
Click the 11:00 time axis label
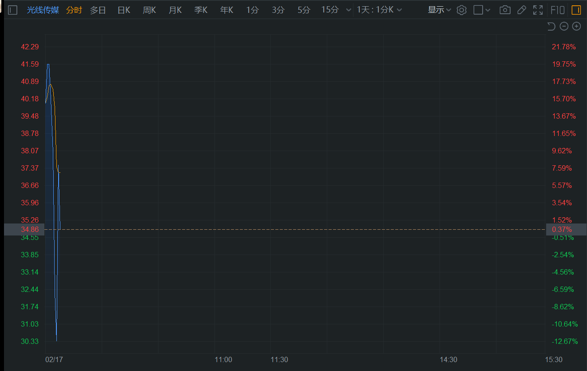(x=223, y=359)
